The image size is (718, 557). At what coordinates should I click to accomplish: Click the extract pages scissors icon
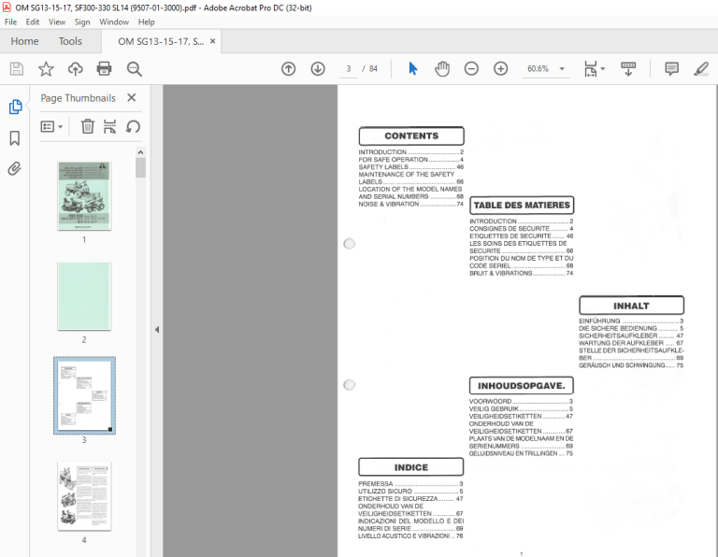tap(109, 126)
